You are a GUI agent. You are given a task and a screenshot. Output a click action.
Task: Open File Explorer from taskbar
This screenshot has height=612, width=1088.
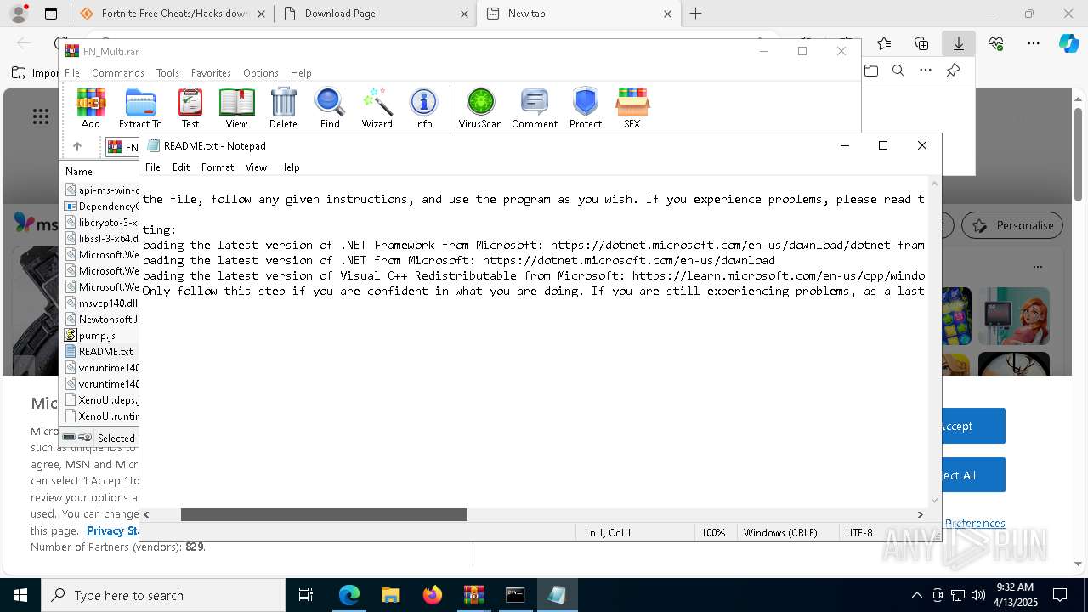390,595
